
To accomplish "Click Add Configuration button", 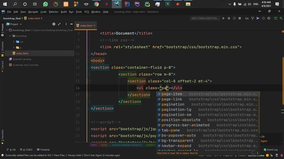I will [205, 18].
